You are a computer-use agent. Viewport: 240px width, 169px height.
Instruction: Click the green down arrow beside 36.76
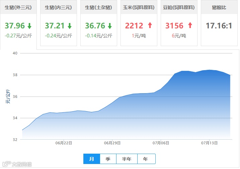(110, 26)
